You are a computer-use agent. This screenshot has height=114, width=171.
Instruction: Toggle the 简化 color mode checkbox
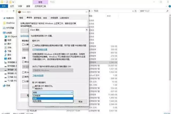[23, 62]
